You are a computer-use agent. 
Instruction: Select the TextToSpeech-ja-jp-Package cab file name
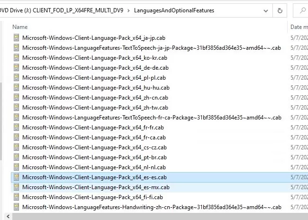pos(152,48)
